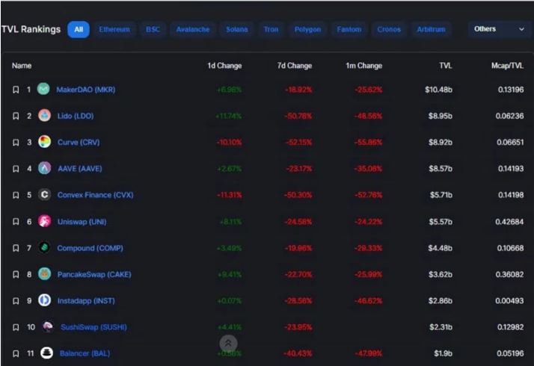The image size is (534, 366).
Task: Bookmark the Instadapp row
Action: [x=16, y=301]
